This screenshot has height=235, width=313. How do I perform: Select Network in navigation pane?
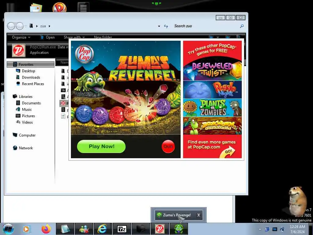(26, 148)
